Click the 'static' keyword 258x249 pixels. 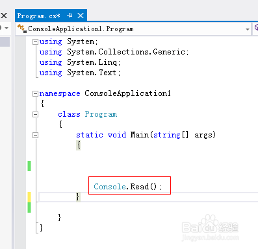[90, 135]
